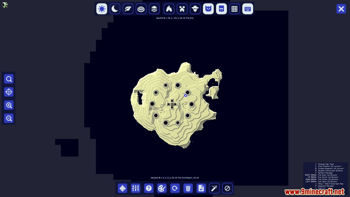Open the Waypoint Manager diamond icon
This screenshot has width=350, height=197.
coord(122,188)
